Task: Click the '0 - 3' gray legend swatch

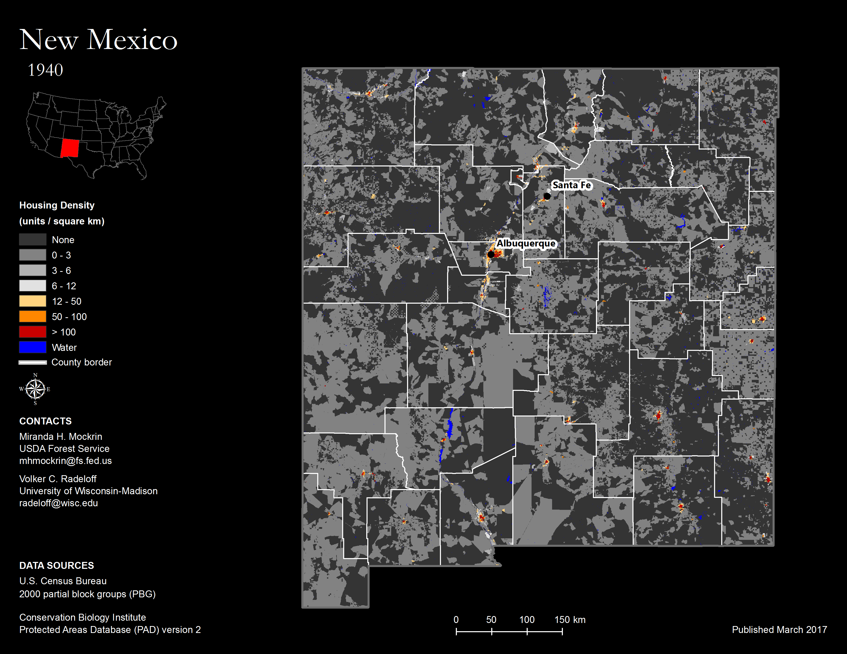Action: pos(33,255)
